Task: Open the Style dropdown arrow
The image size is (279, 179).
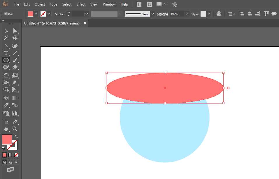Action: pyautogui.click(x=209, y=14)
